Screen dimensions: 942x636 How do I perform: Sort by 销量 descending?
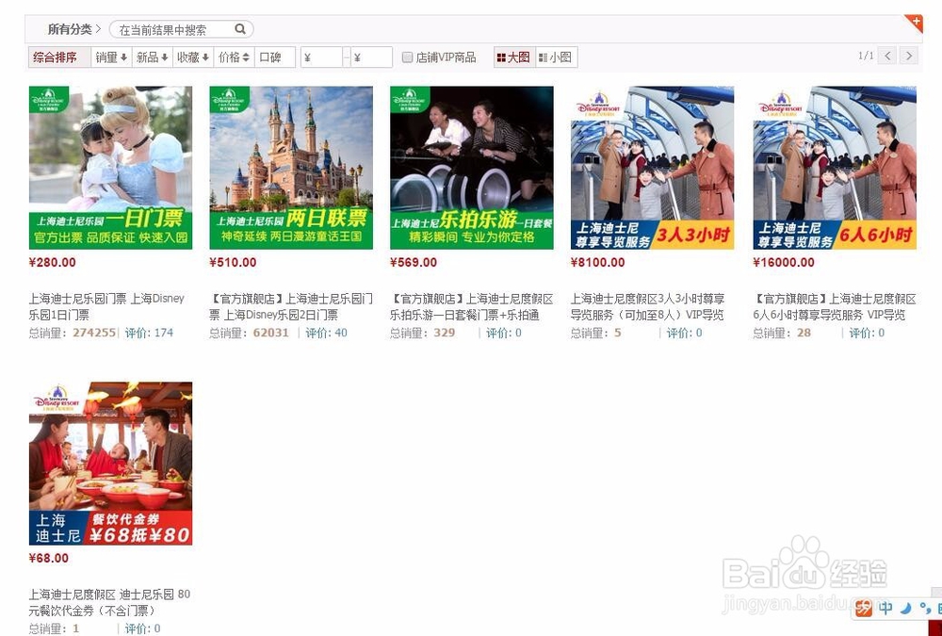111,57
